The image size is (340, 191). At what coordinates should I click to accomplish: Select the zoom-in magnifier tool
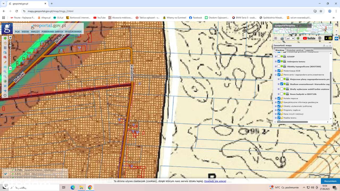(5, 72)
